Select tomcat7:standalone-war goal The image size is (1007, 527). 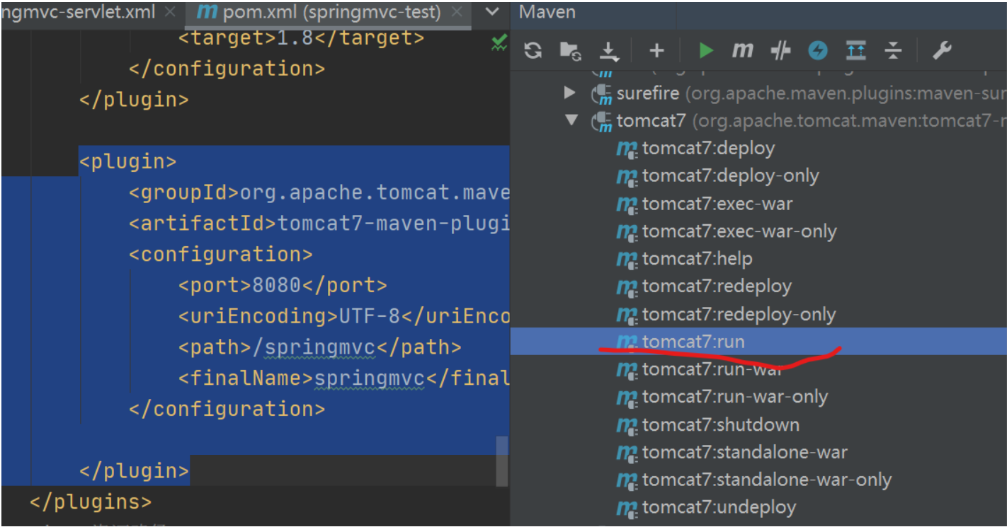pyautogui.click(x=744, y=452)
